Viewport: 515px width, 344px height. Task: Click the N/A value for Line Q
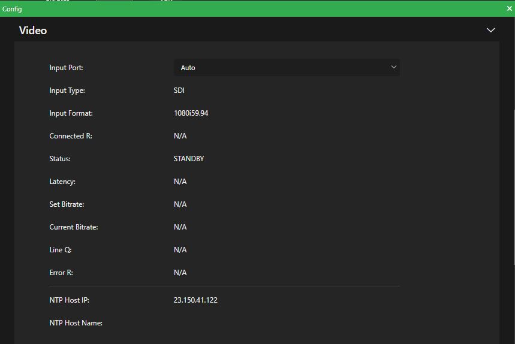click(x=180, y=250)
